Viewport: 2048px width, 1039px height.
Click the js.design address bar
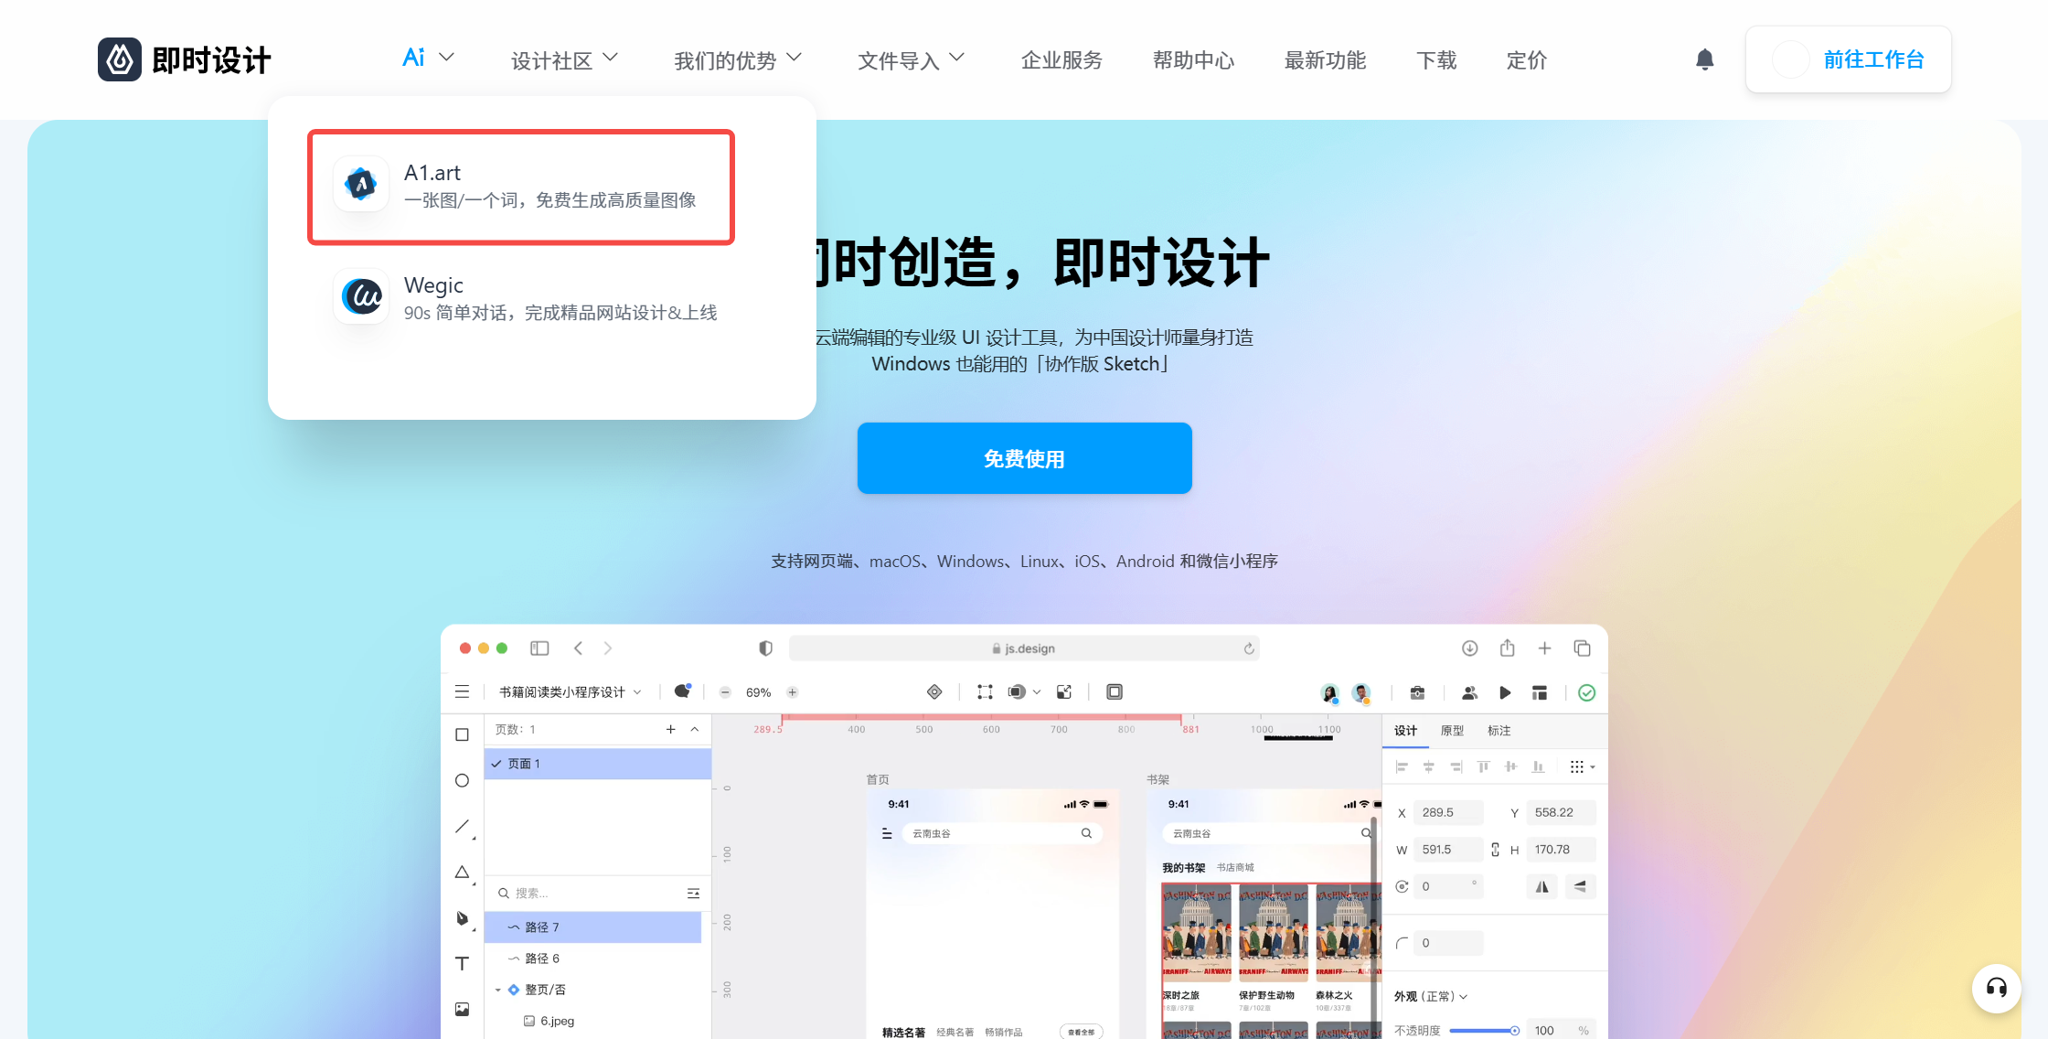coord(1024,648)
